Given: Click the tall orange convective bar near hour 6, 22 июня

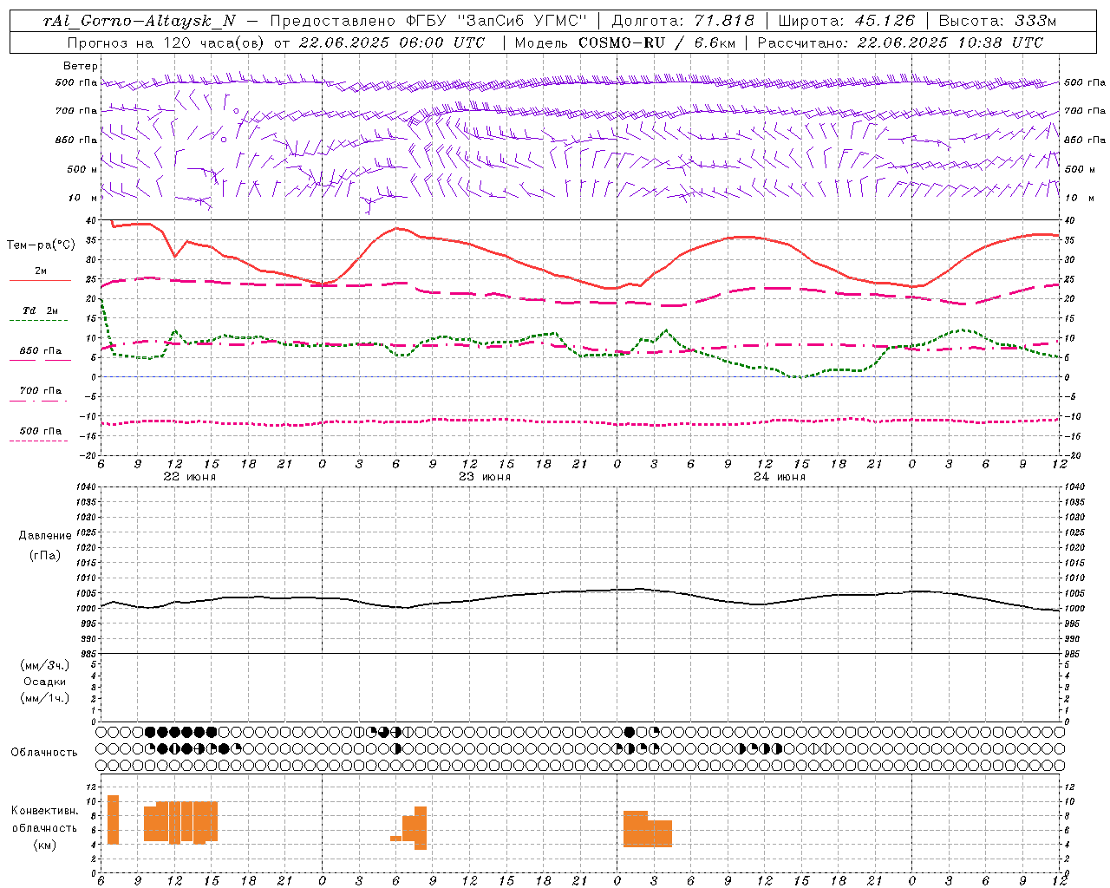Looking at the screenshot, I should pyautogui.click(x=113, y=819).
